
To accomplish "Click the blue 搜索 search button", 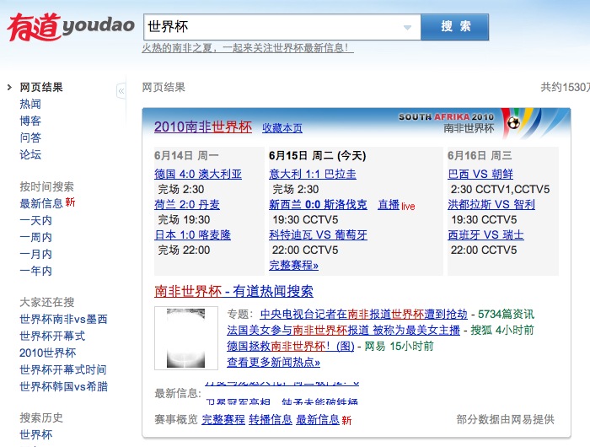I will tap(454, 27).
